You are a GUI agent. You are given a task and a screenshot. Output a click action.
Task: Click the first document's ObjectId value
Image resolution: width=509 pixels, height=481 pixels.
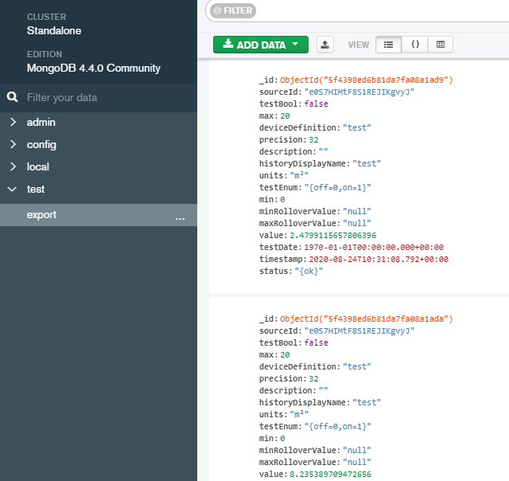(x=366, y=80)
